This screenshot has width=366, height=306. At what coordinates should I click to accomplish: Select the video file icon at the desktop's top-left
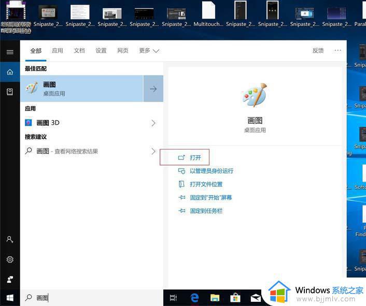point(16,17)
